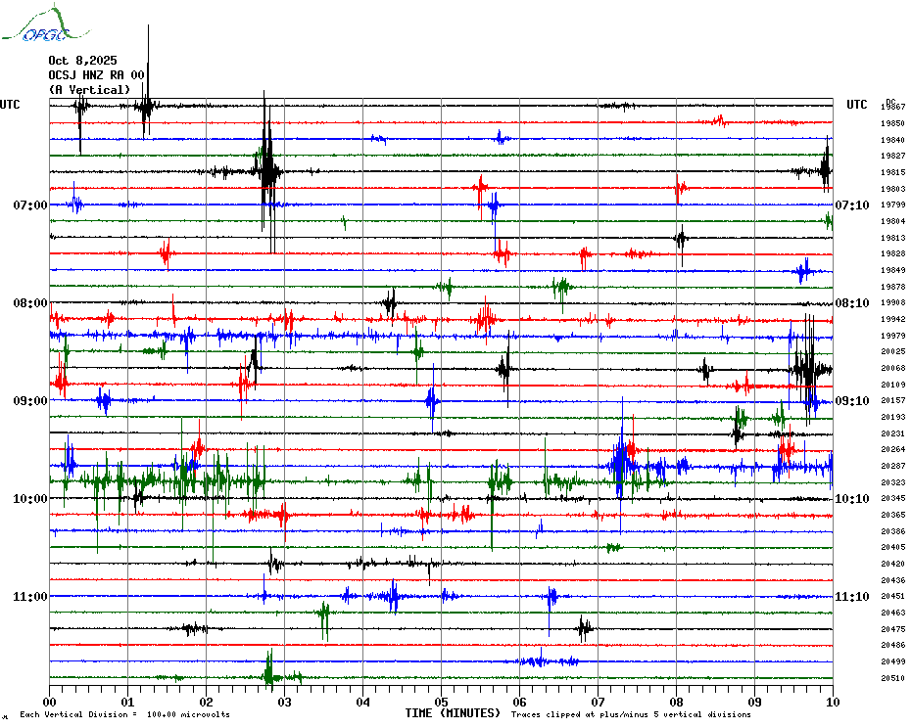This screenshot has height=728, width=911.
Task: Click the 07:10 label on right axis
Action: [851, 205]
